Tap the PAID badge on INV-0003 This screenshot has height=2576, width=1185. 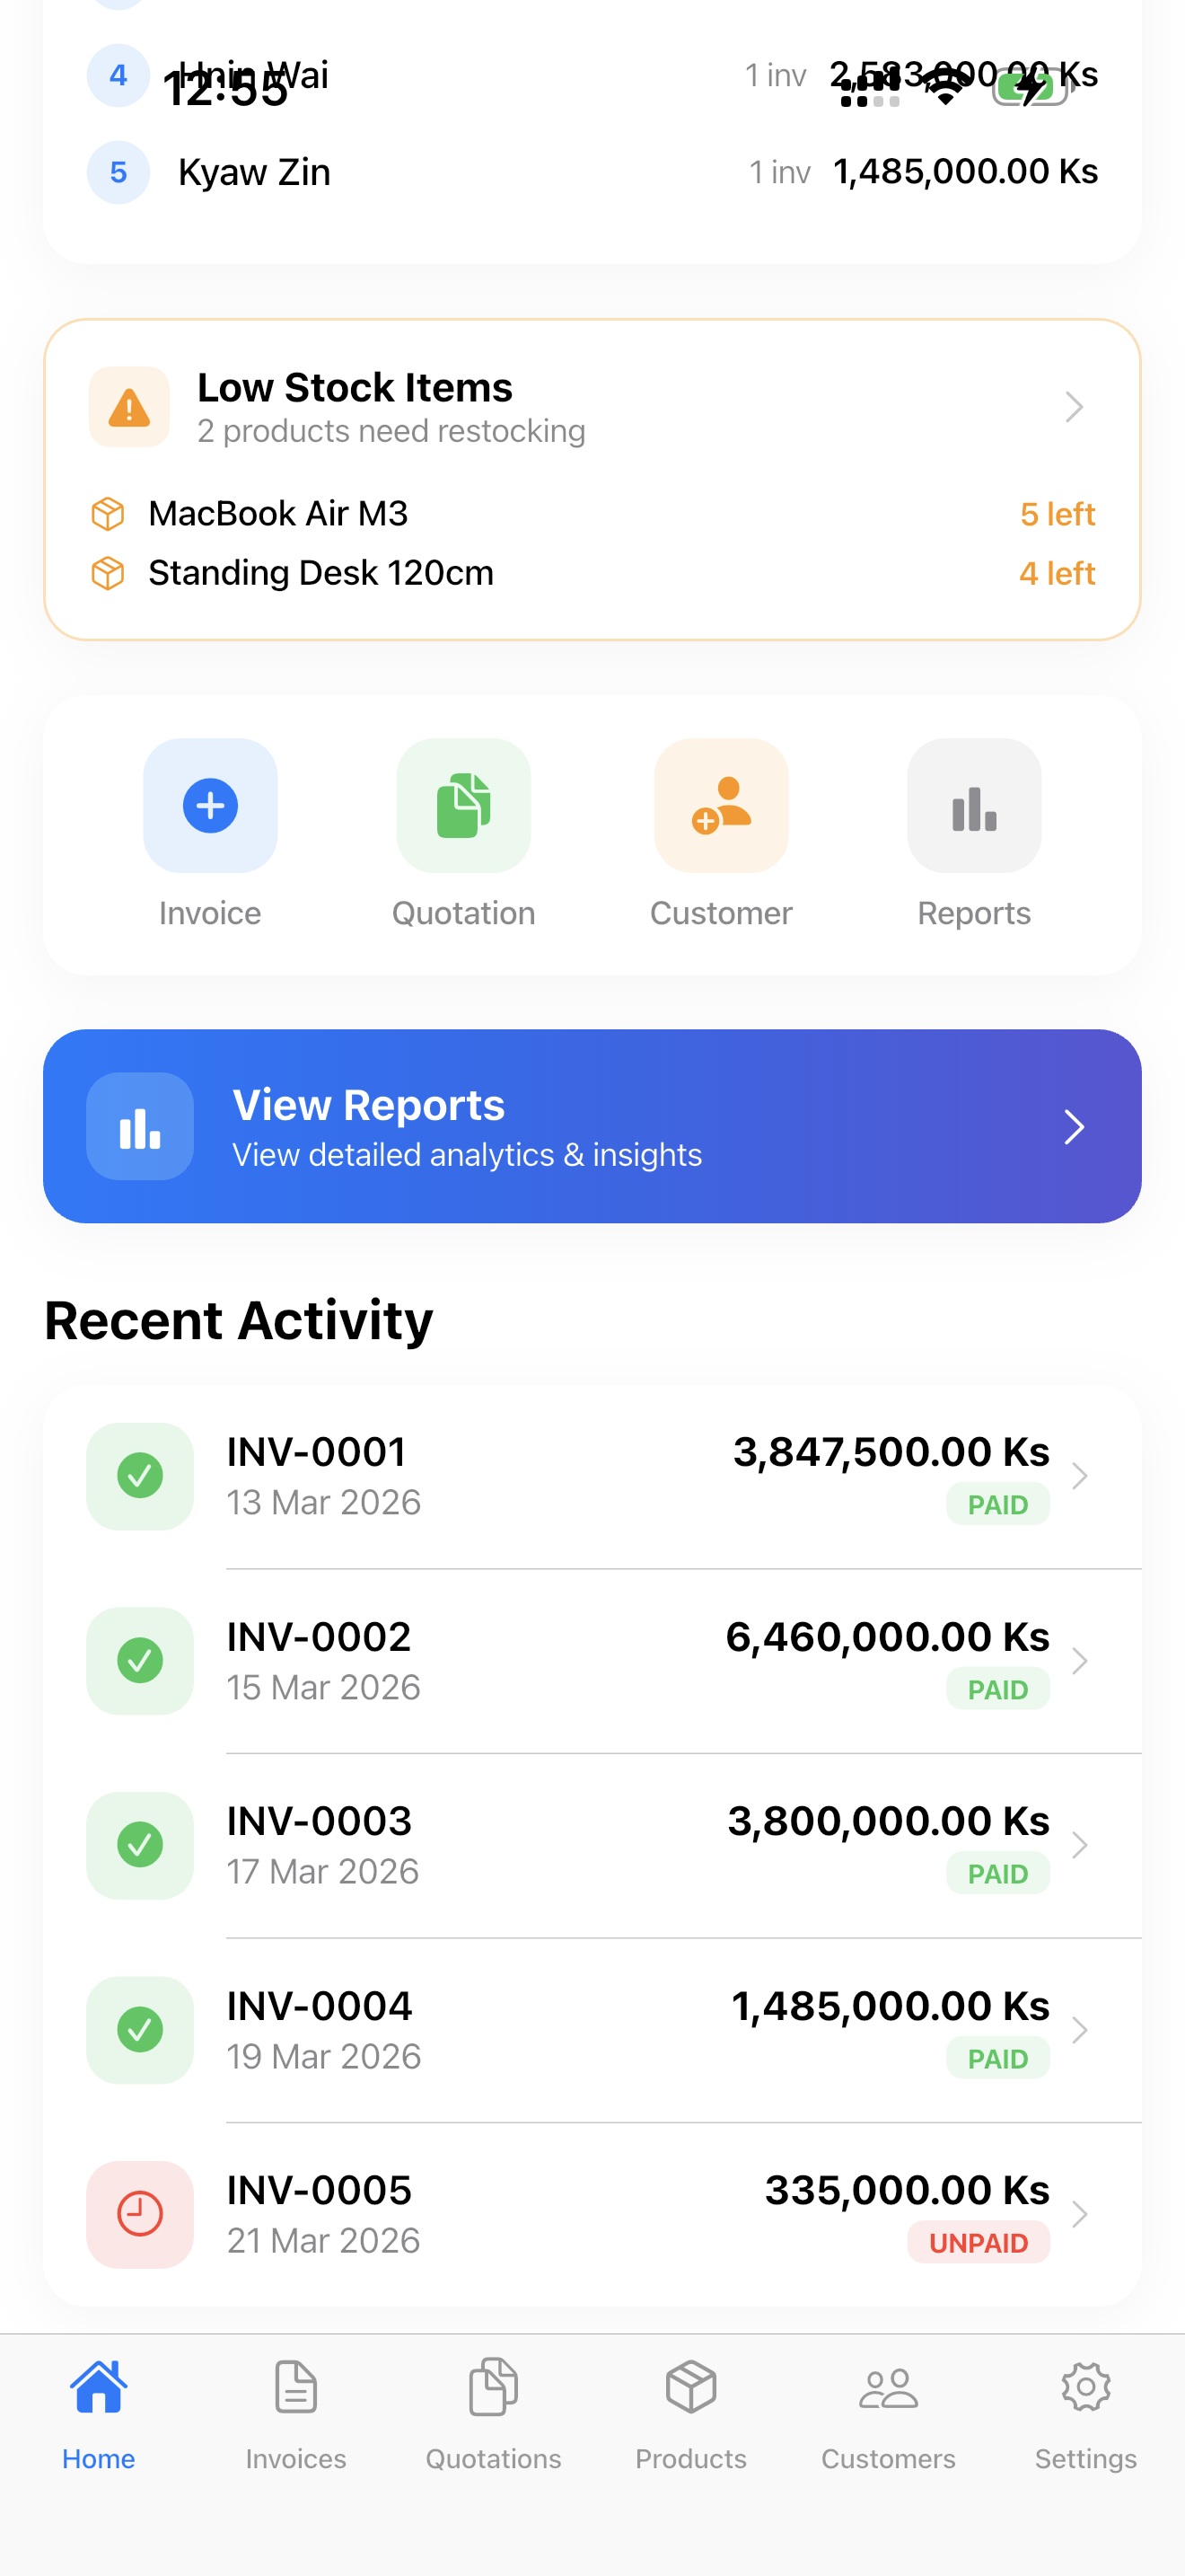click(x=997, y=1874)
